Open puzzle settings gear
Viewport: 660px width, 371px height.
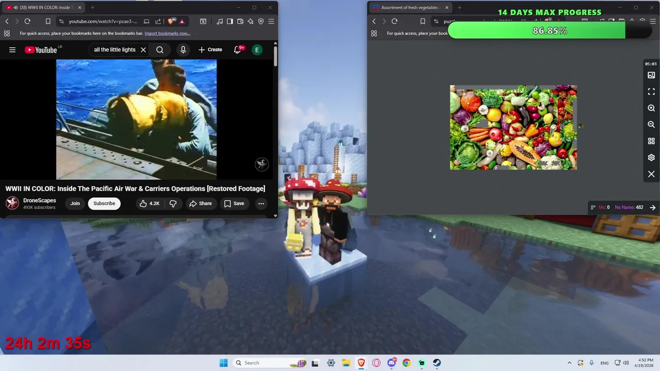pyautogui.click(x=651, y=158)
